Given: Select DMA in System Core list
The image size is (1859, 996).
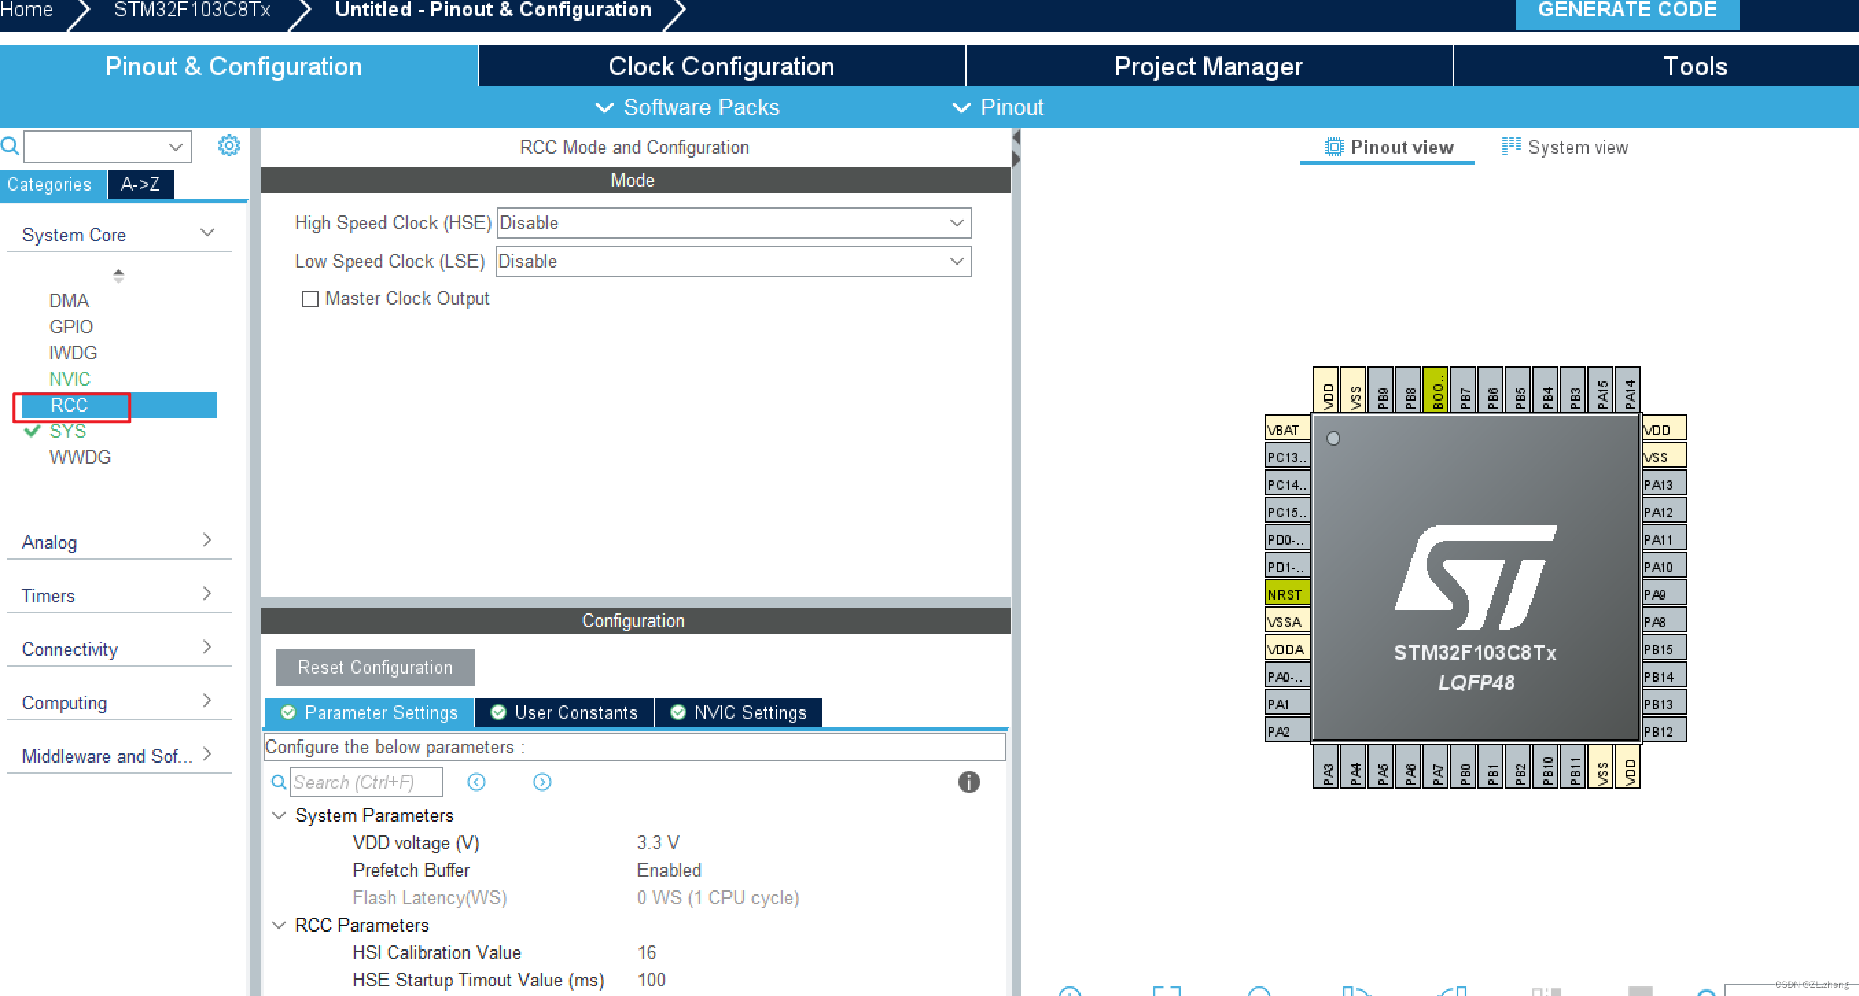Looking at the screenshot, I should (69, 300).
